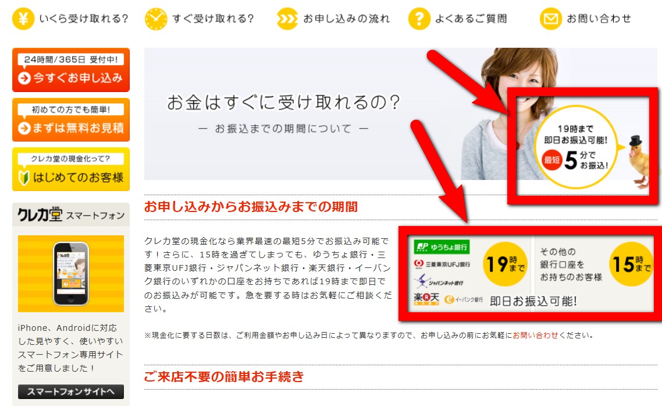Image resolution: width=662 pixels, height=406 pixels.
Task: Click the yellow clock icon
Action: (x=156, y=19)
